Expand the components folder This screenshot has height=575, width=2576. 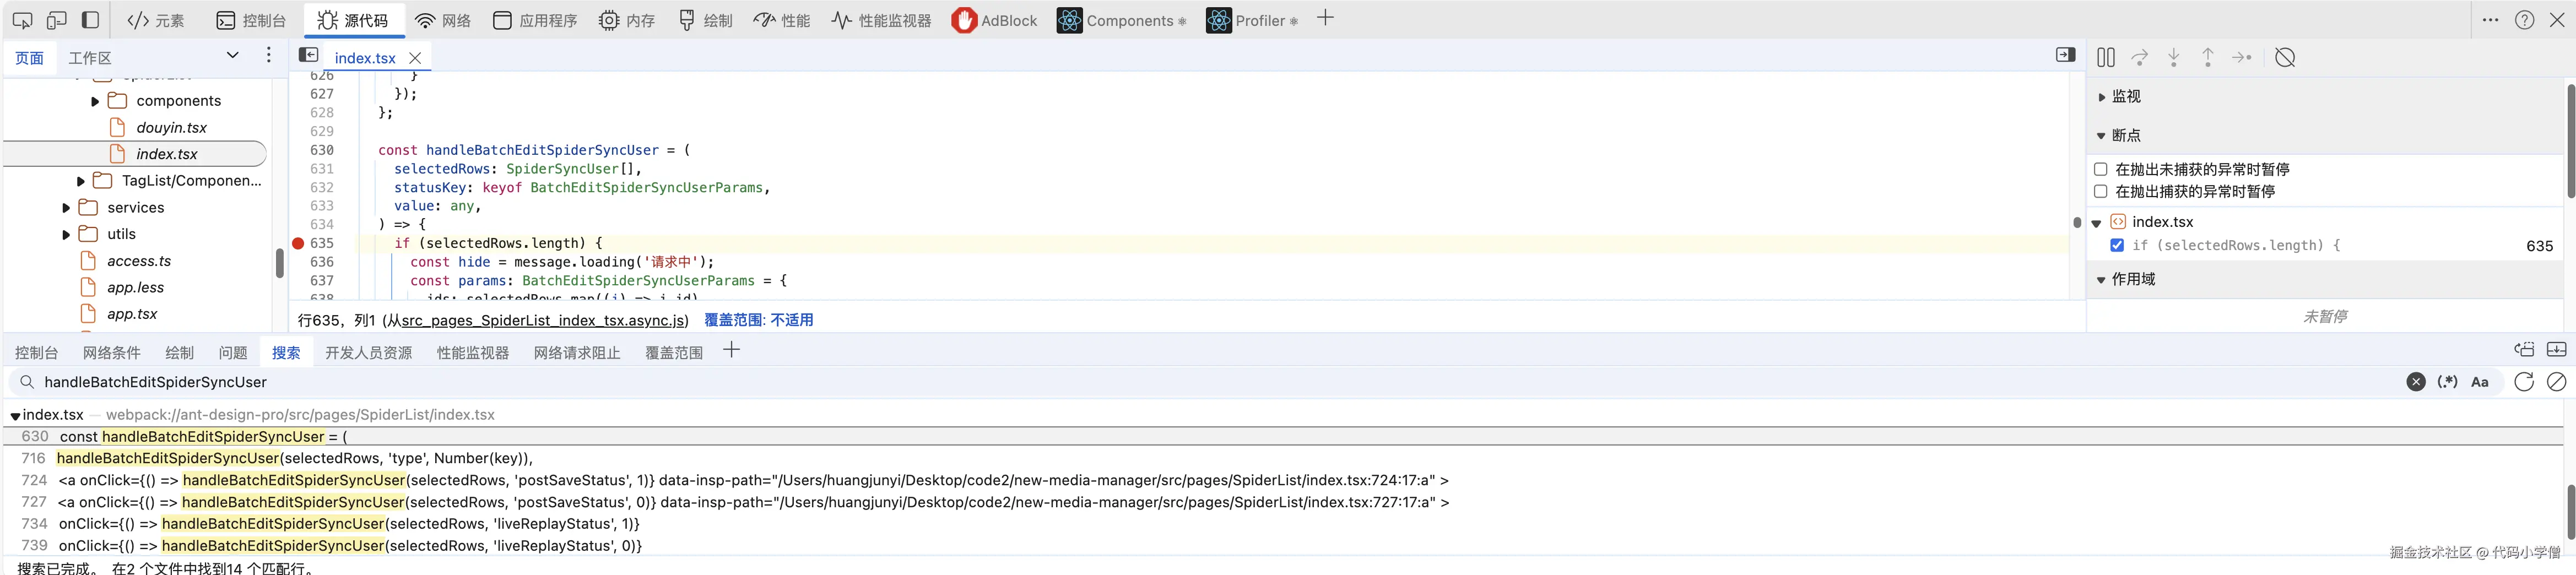(95, 101)
